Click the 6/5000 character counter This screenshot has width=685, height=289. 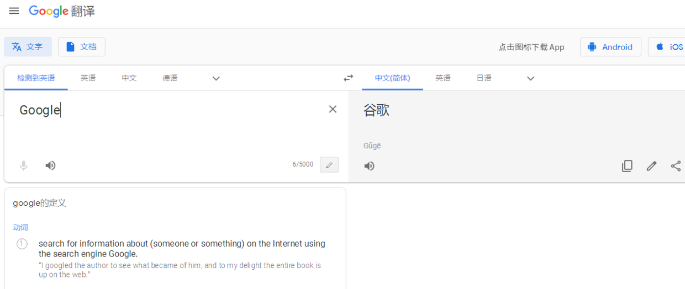click(x=303, y=164)
